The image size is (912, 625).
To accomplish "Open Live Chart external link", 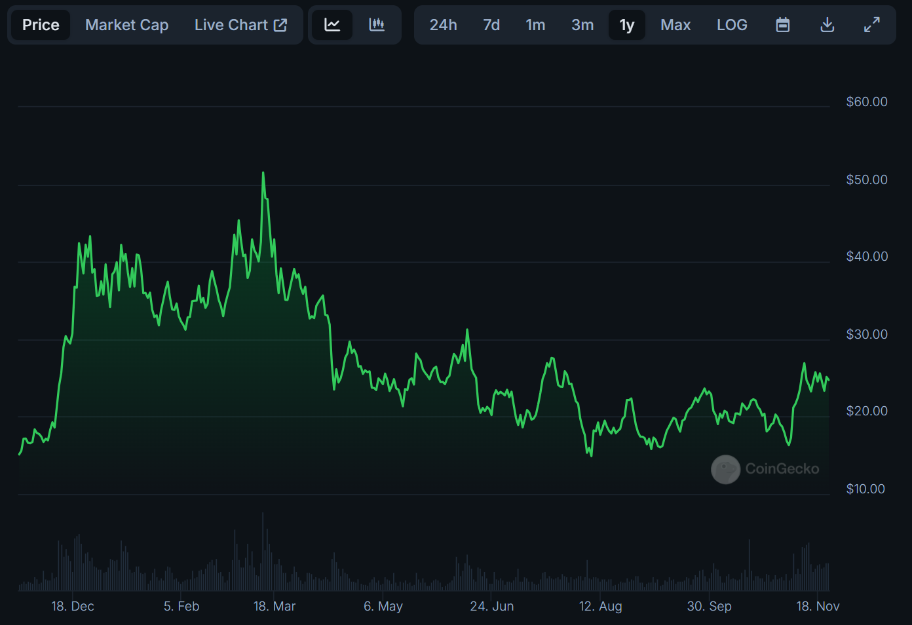I will (240, 25).
